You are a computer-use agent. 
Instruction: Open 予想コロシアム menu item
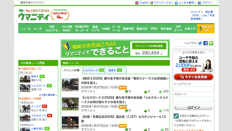tap(51, 28)
